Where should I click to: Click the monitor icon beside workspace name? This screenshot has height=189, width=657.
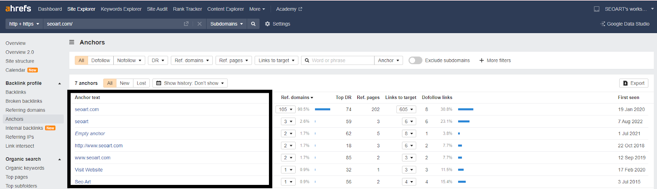(x=597, y=9)
